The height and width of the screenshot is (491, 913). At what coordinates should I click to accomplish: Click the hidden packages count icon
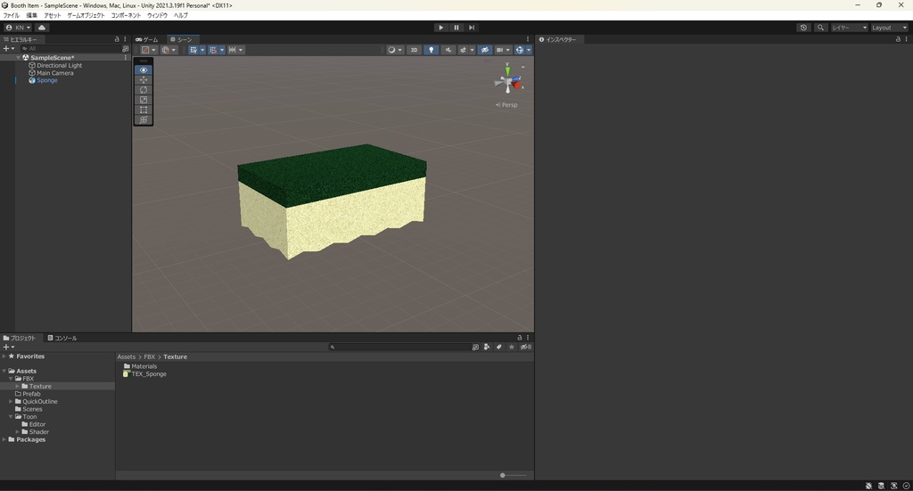click(x=525, y=347)
